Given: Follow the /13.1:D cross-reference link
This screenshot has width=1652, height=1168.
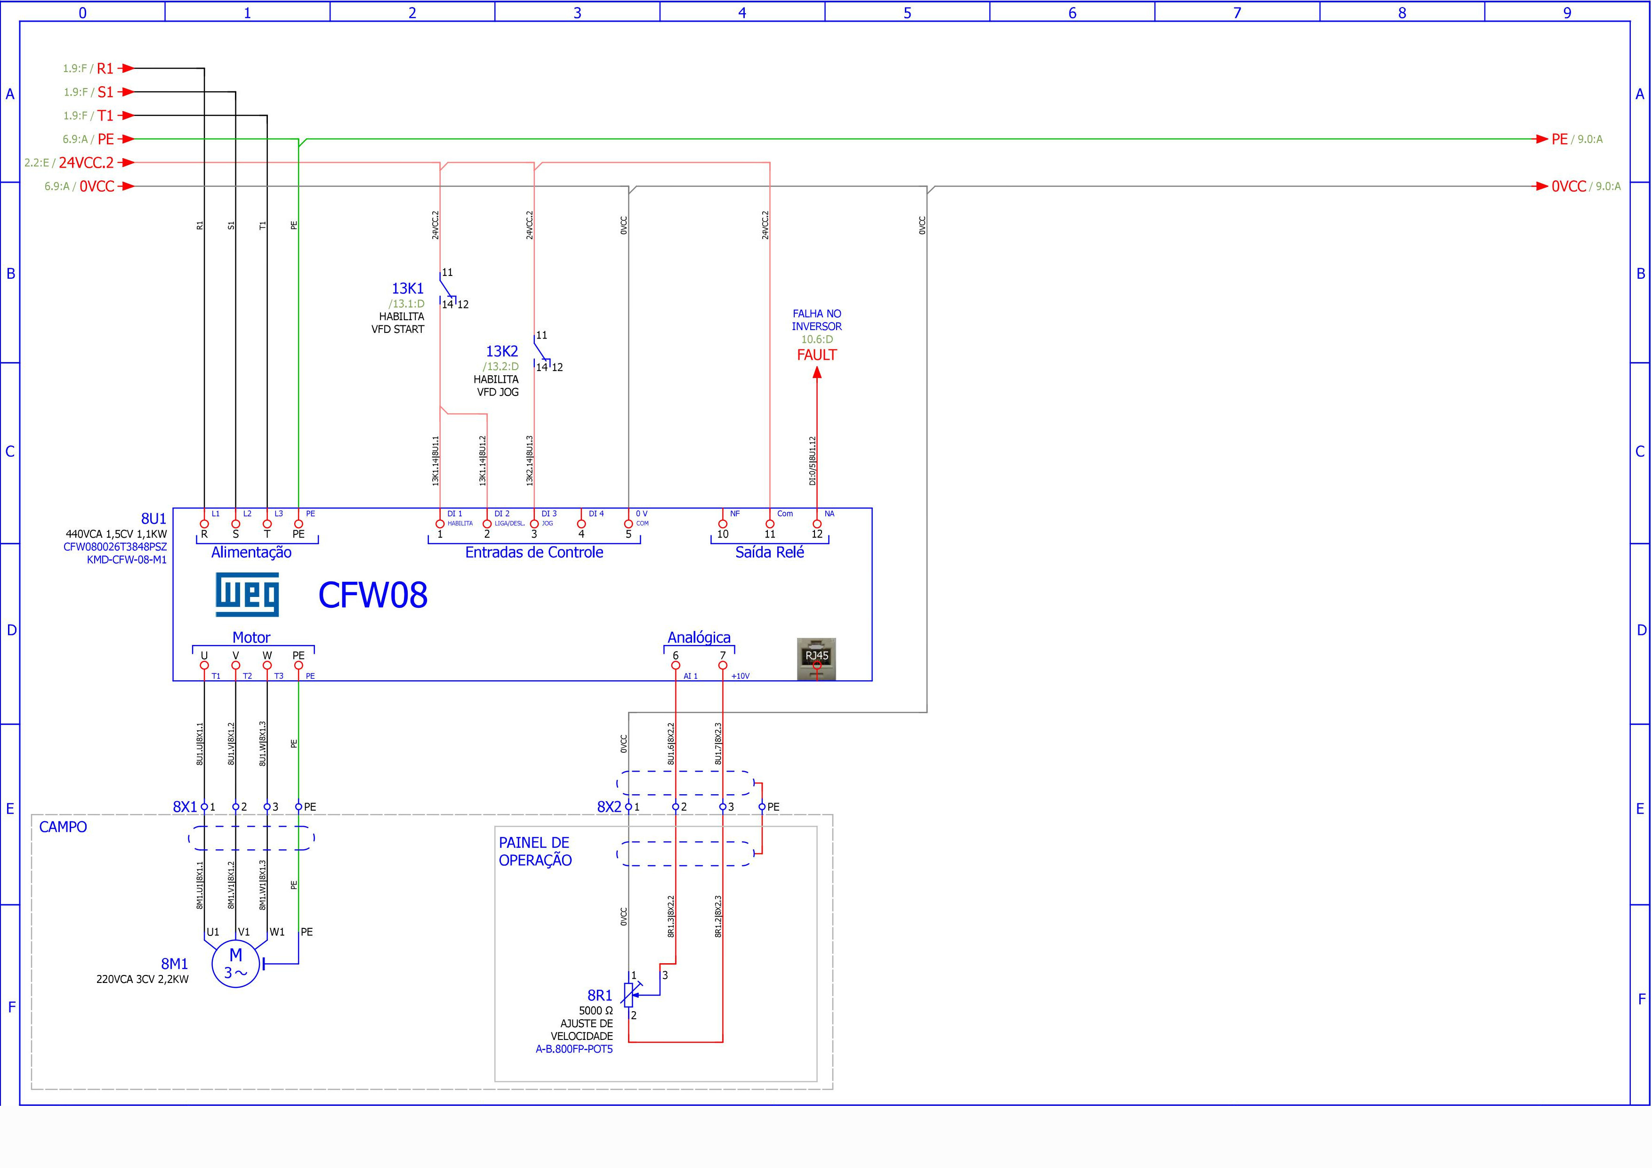Looking at the screenshot, I should [406, 304].
